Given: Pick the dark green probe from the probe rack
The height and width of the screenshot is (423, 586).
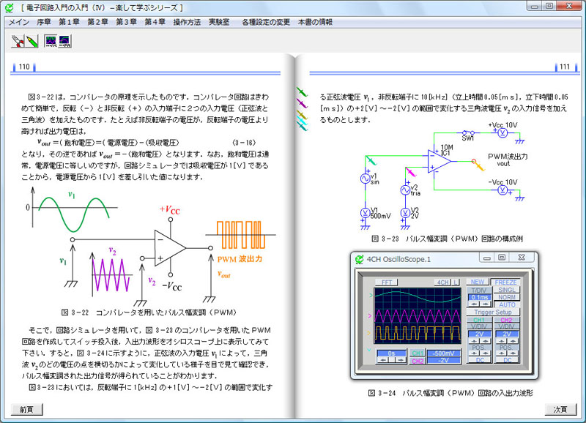Looking at the screenshot, I should 302,91.
